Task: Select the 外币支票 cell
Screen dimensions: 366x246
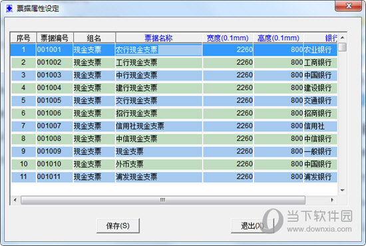Action: (159, 164)
